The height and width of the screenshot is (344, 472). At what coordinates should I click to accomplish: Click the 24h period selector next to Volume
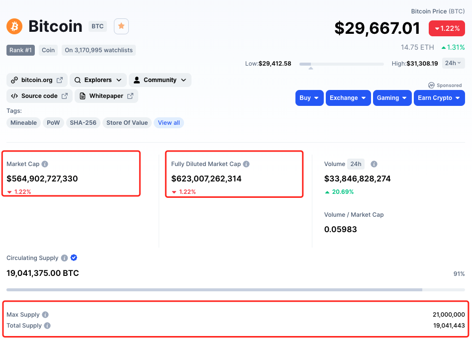pyautogui.click(x=356, y=164)
